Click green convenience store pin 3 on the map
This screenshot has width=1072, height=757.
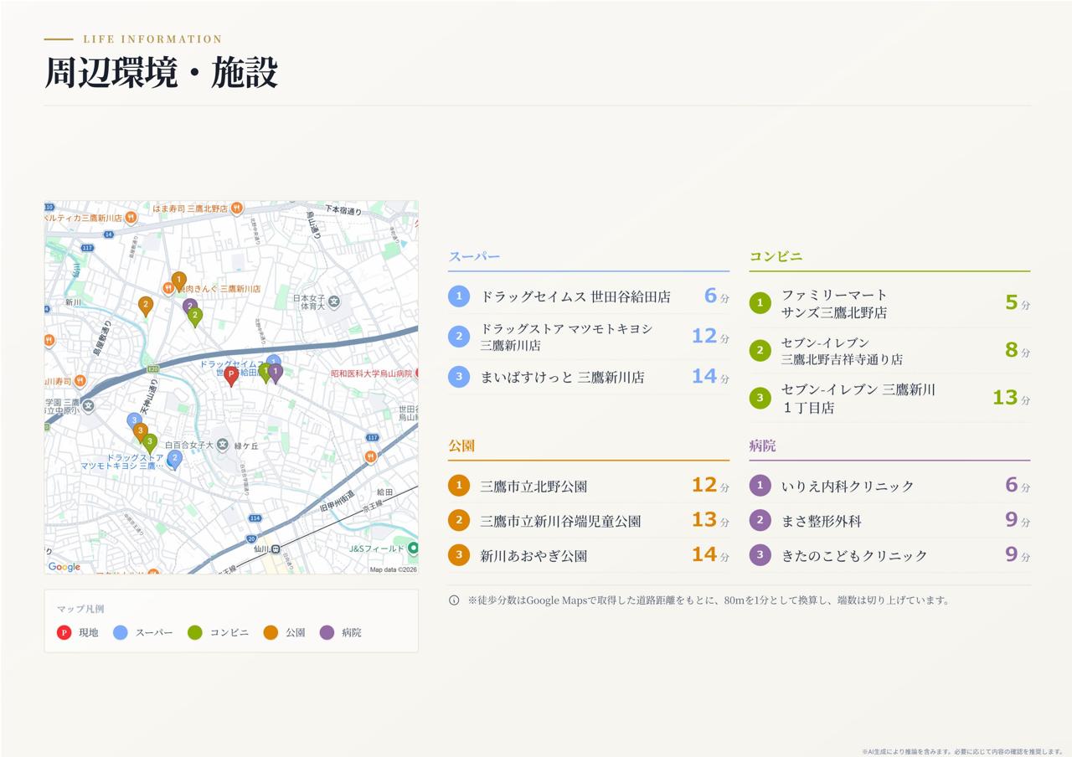click(x=150, y=443)
